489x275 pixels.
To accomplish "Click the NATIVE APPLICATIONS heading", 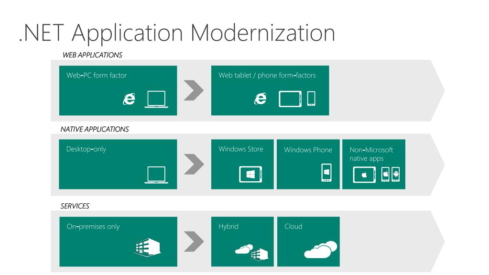I will point(95,129).
